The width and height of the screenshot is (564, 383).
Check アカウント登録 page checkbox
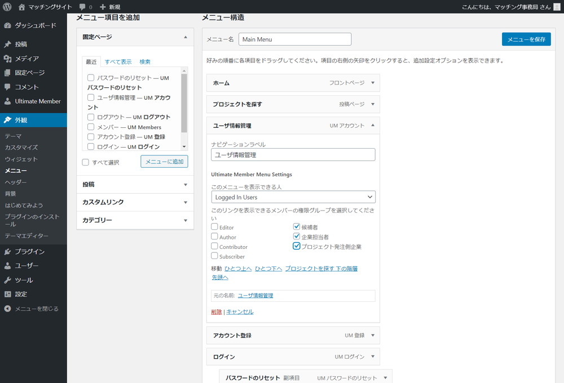(91, 136)
